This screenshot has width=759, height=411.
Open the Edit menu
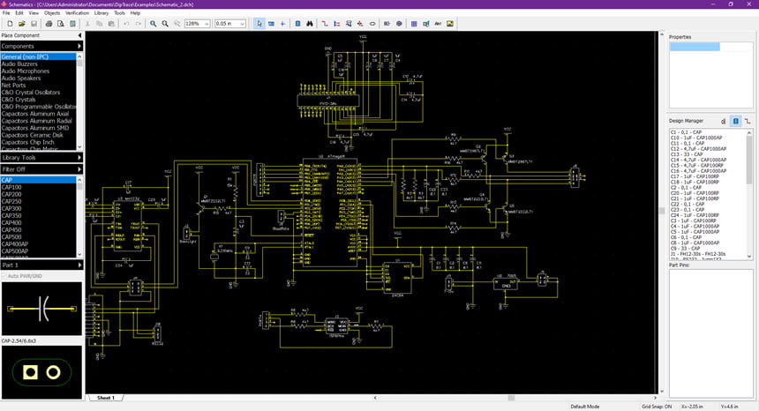(x=19, y=13)
